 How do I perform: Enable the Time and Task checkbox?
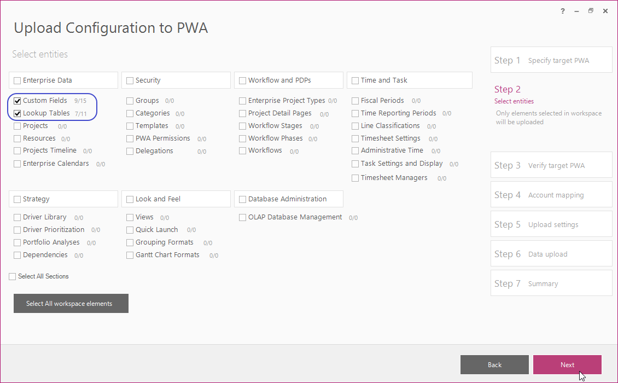tap(355, 80)
